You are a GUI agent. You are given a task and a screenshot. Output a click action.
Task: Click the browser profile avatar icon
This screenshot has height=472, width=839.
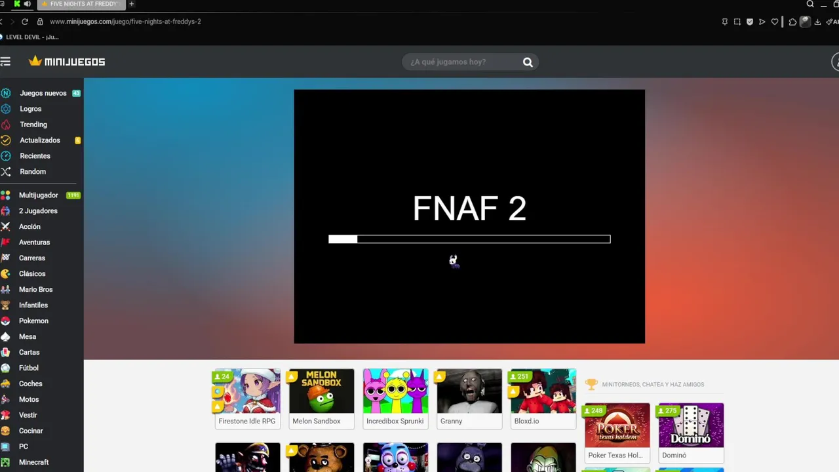805,22
